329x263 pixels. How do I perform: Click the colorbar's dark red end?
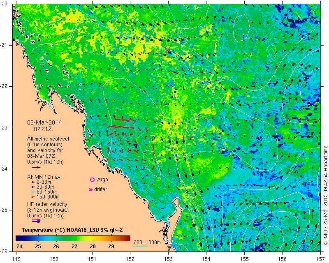coord(127,238)
